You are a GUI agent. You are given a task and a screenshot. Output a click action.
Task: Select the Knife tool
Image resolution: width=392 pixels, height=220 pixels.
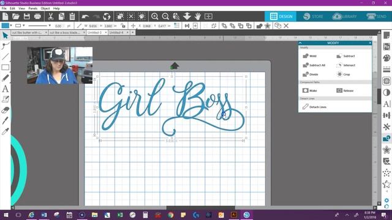click(x=6, y=121)
